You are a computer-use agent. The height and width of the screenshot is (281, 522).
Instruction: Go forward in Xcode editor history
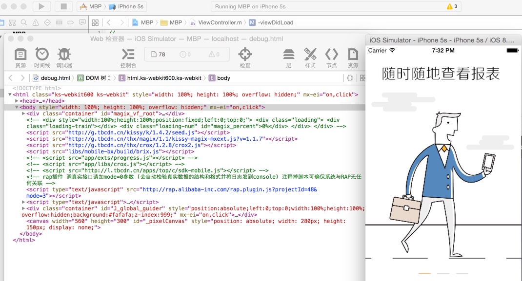click(122, 22)
